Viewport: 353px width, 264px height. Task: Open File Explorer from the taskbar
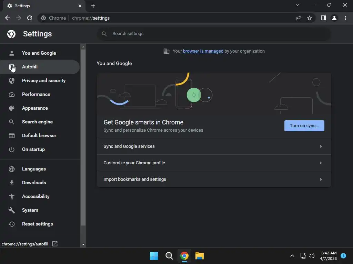(200, 256)
